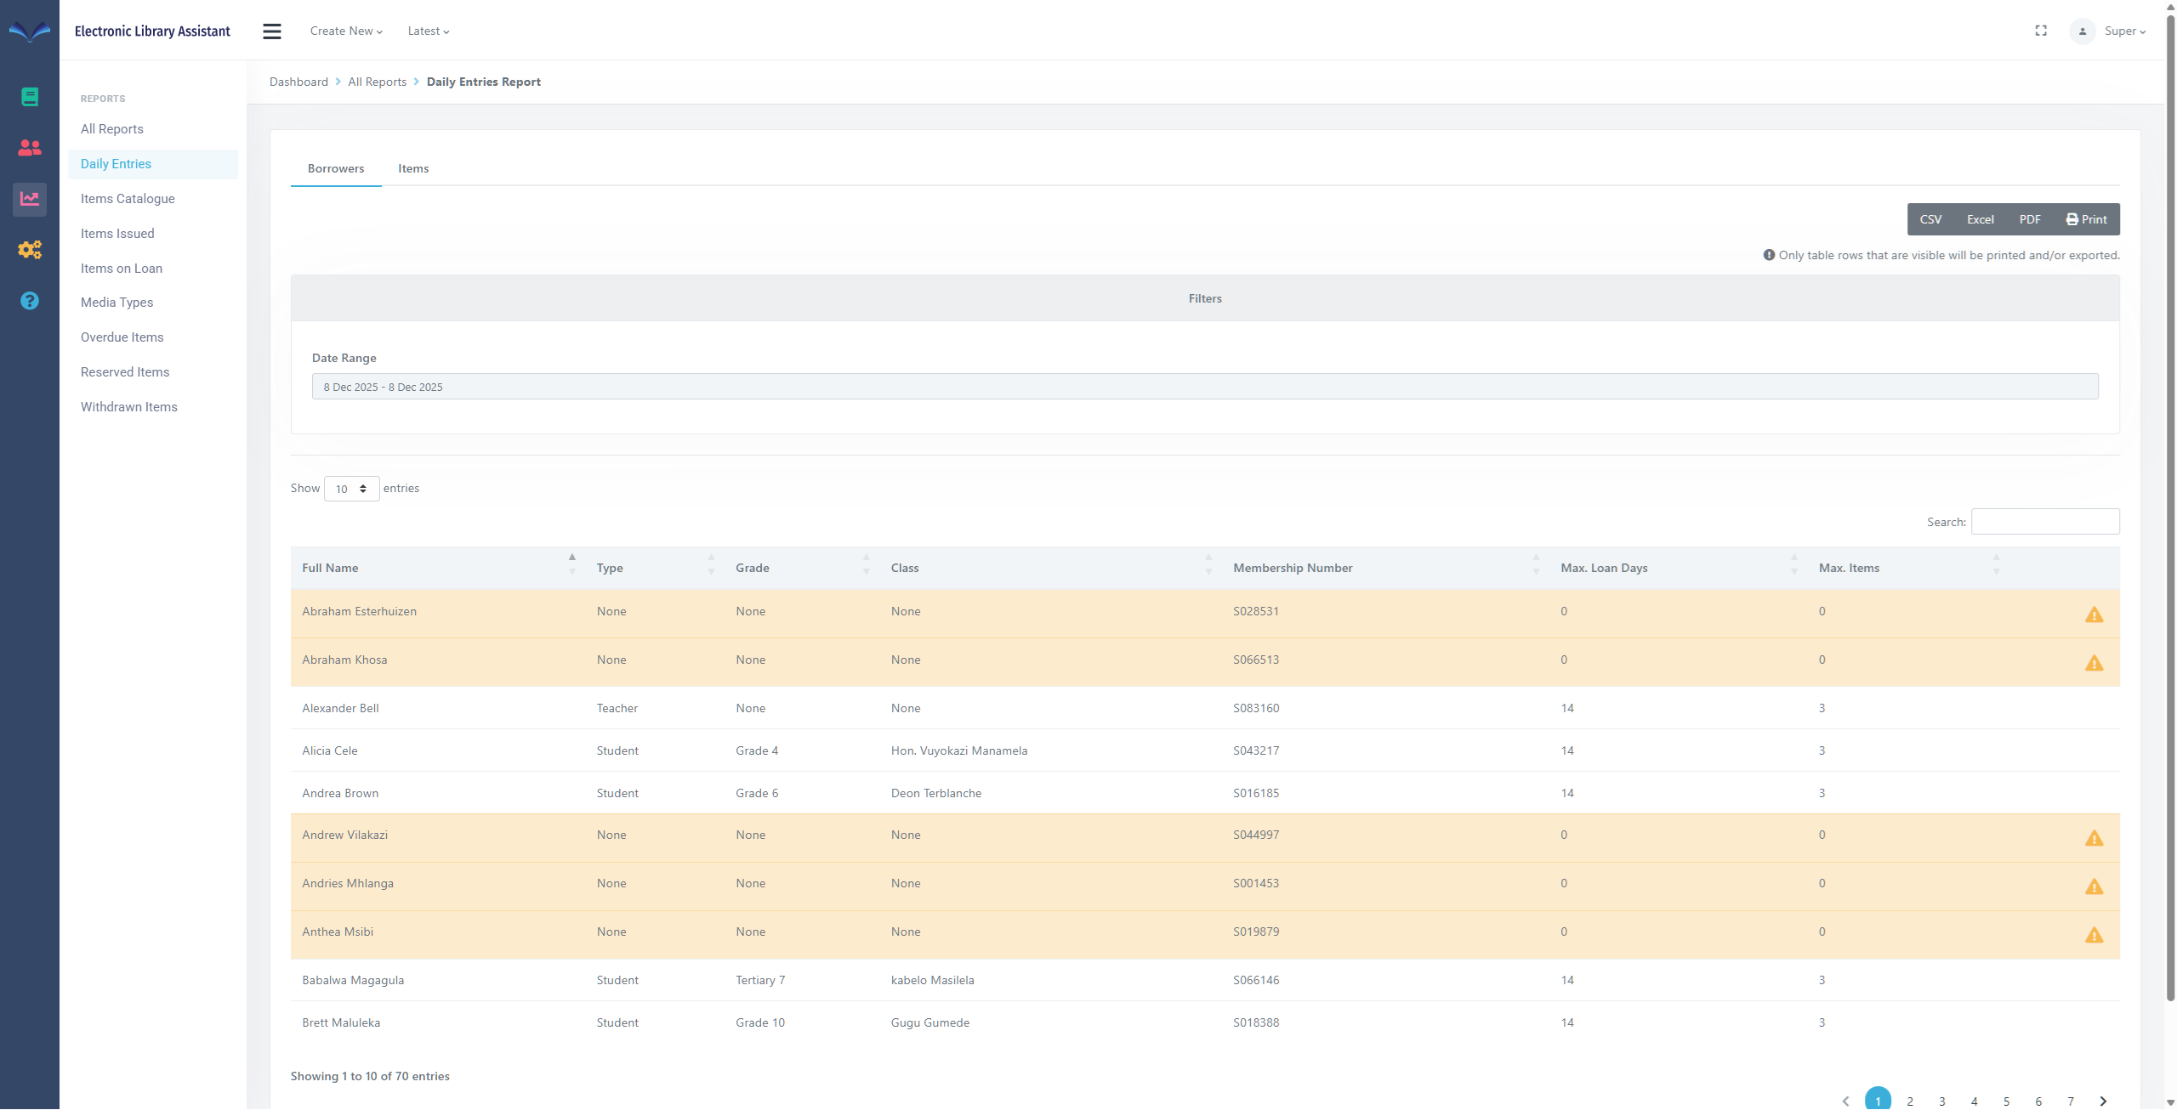Screen dimensions: 2177x1110
Task: Select Overdue Items in reports menu
Action: click(122, 337)
